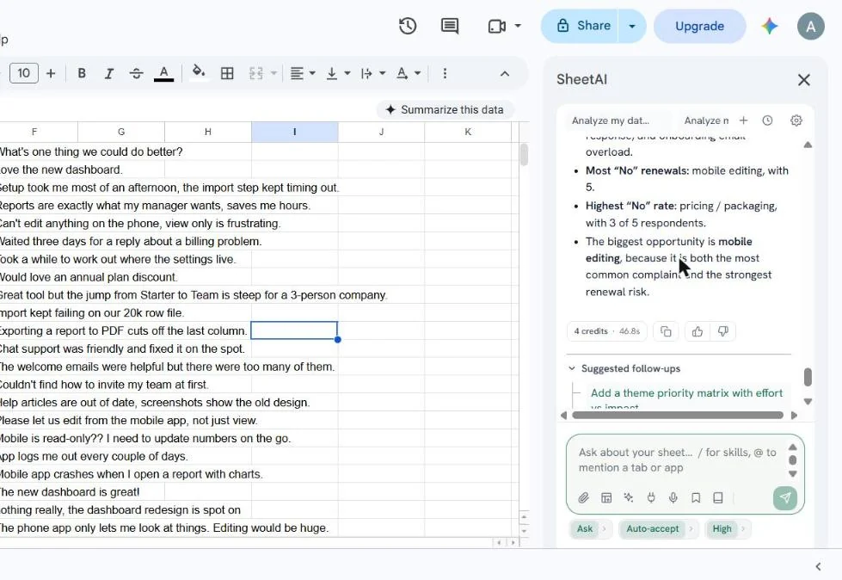Toggle the Auto-accept mode chip
Image resolution: width=842 pixels, height=580 pixels.
click(x=653, y=528)
